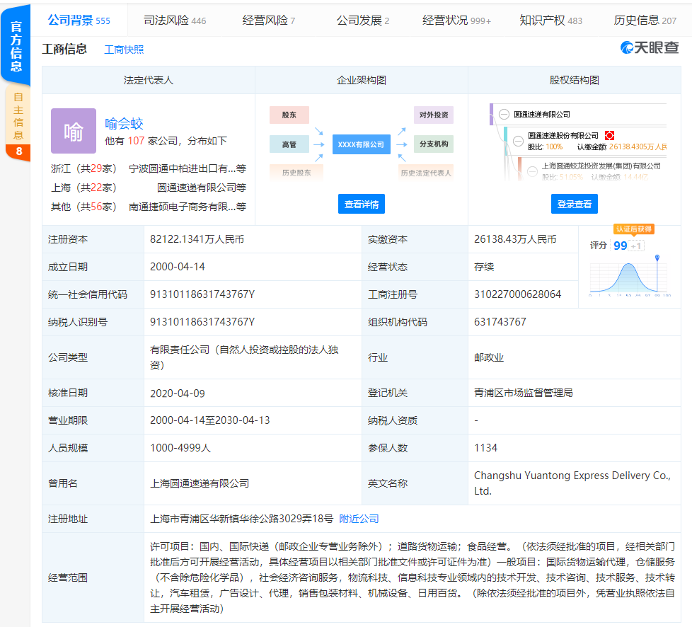
Task: Collapse the 圆通速递股份有限公司 node
Action: (x=519, y=140)
